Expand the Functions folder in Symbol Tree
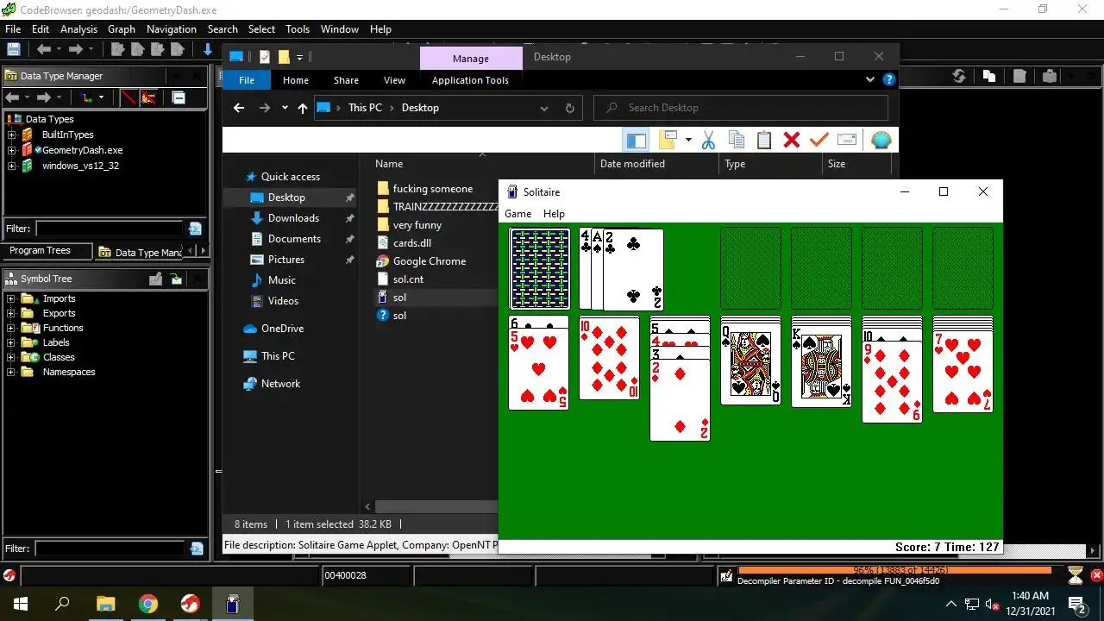The height and width of the screenshot is (621, 1104). 11,328
